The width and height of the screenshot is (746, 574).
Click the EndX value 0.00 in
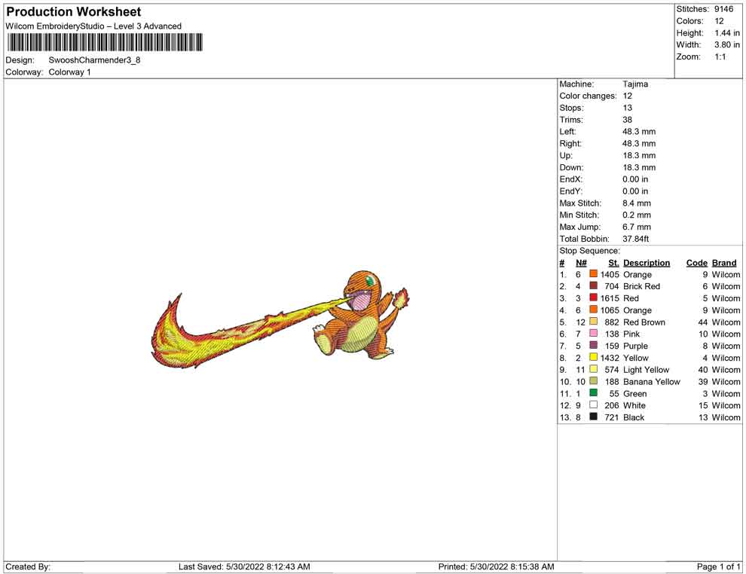click(635, 179)
